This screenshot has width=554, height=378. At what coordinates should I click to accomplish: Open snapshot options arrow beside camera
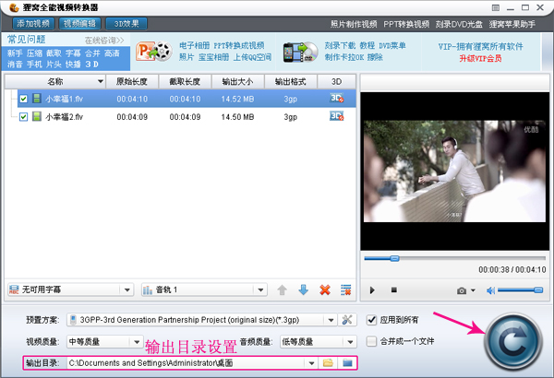click(473, 290)
